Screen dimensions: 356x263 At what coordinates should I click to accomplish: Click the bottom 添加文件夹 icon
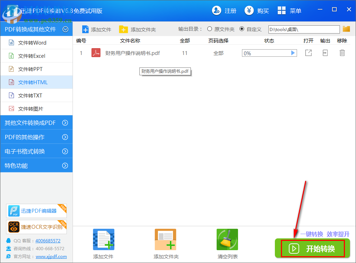coord(165,239)
